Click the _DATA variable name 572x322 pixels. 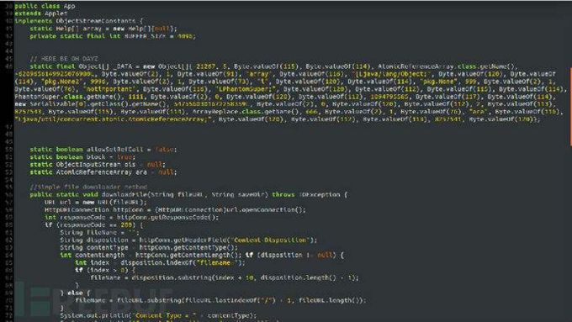pyautogui.click(x=126, y=66)
